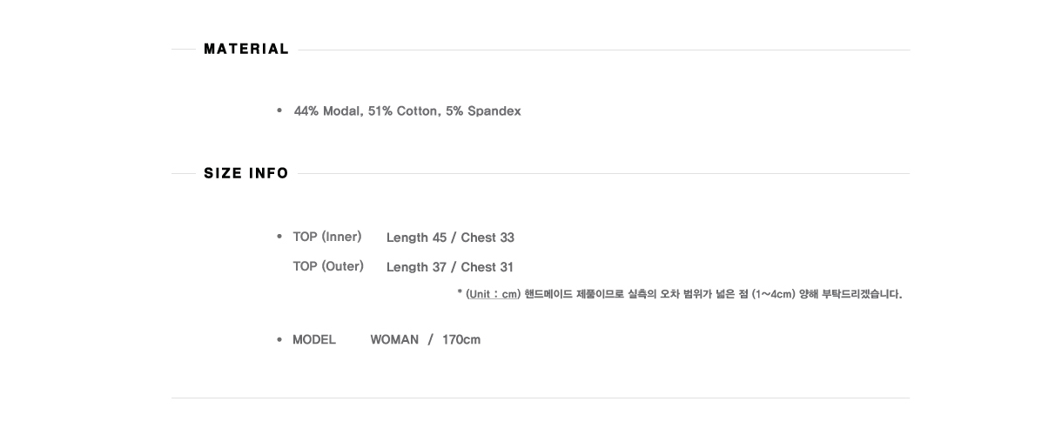Image resolution: width=1062 pixels, height=435 pixels.
Task: Click the WOMAN model text
Action: [394, 339]
